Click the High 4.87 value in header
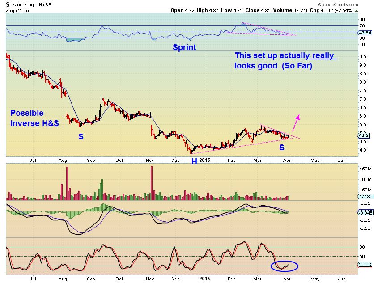The height and width of the screenshot is (283, 374). pyautogui.click(x=208, y=10)
